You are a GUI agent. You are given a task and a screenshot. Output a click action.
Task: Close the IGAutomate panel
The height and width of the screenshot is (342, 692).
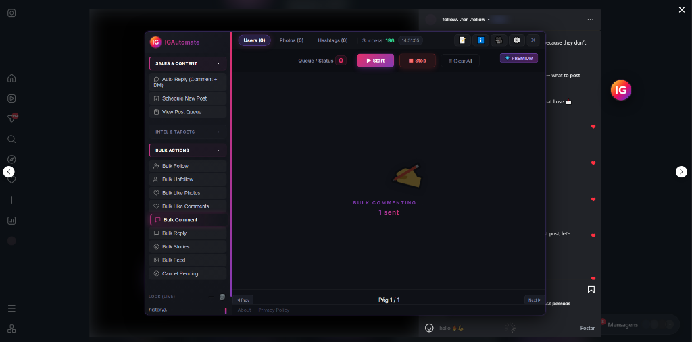click(533, 40)
